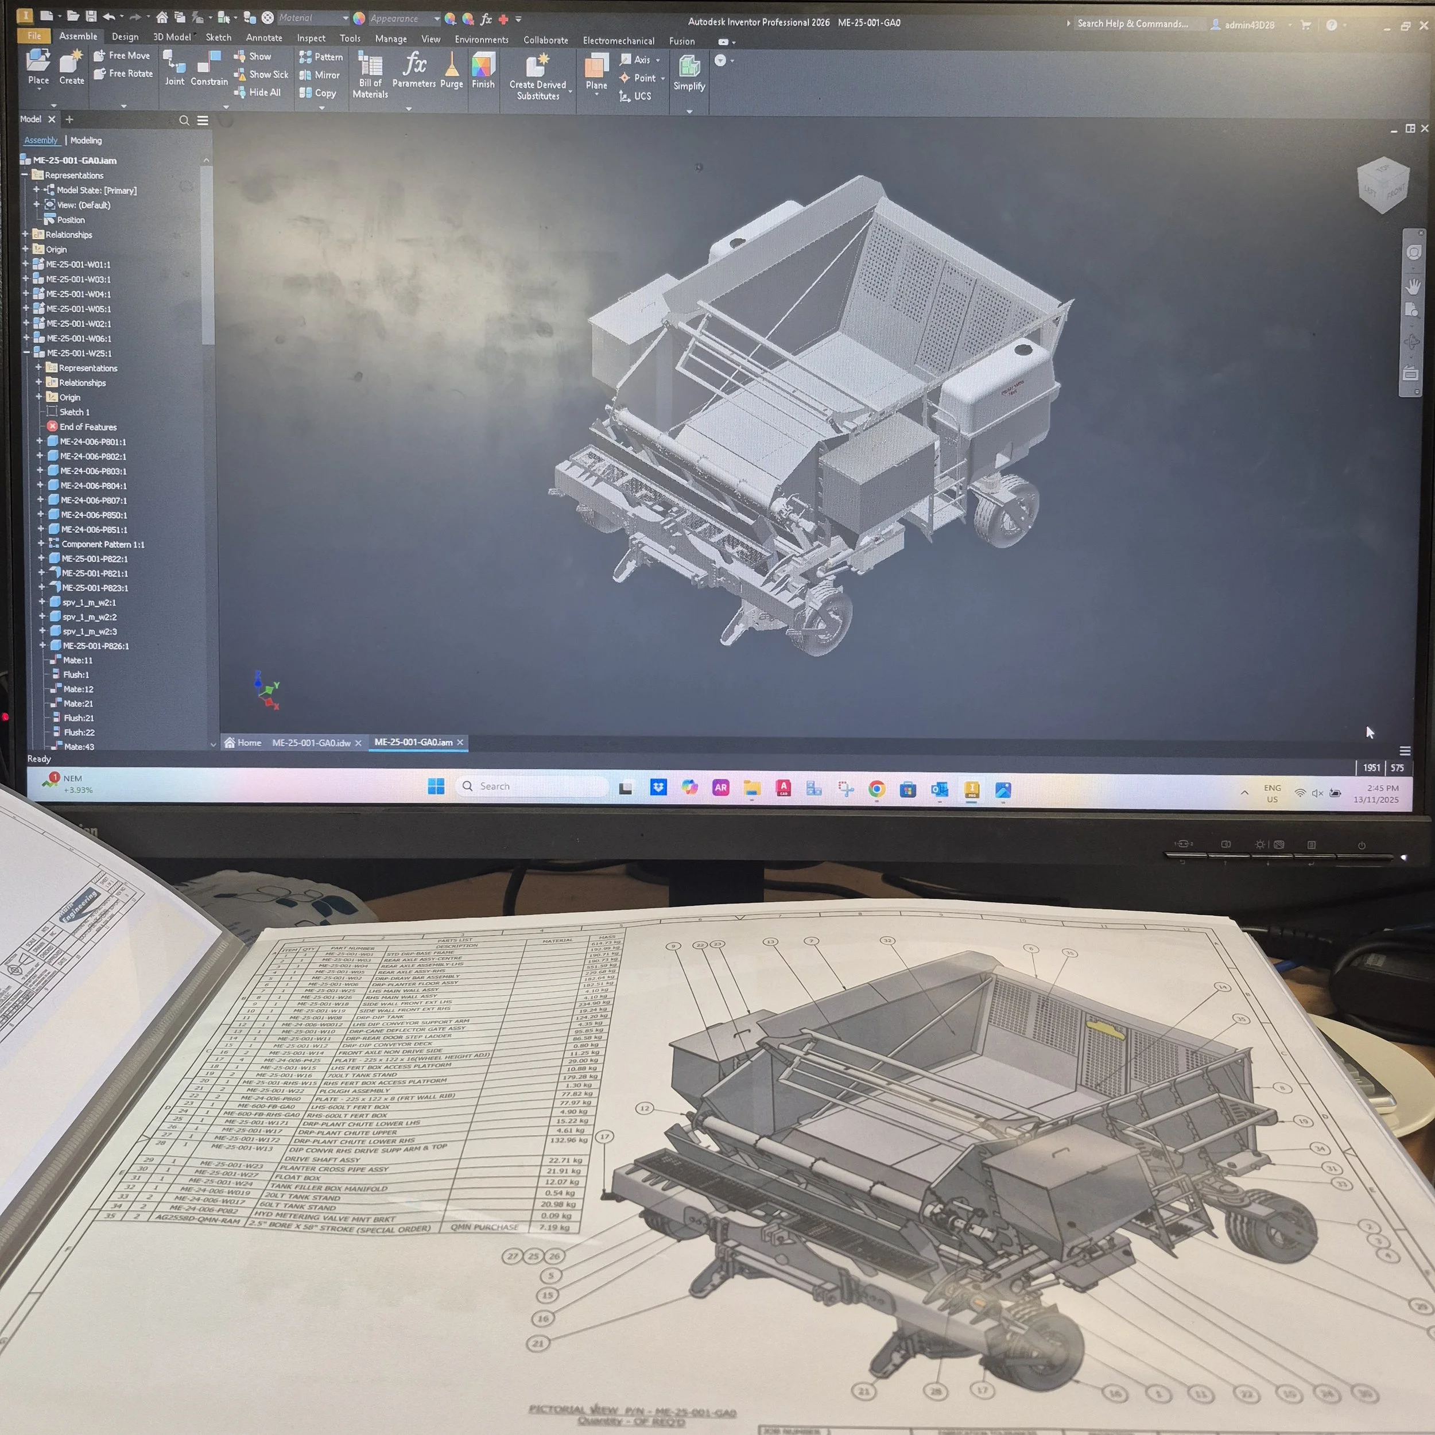Open the Material dropdown
Screen dimensions: 1435x1435
point(346,18)
